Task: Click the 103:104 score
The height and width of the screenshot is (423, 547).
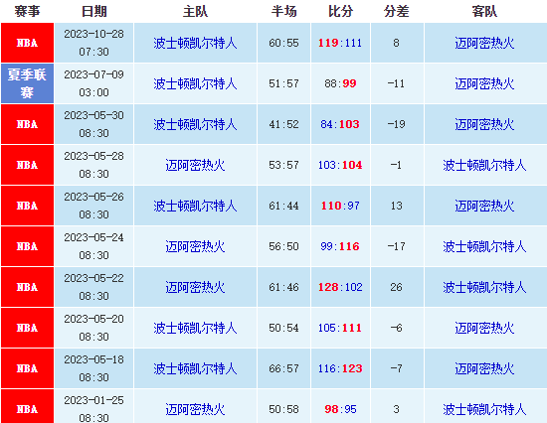Action: pyautogui.click(x=340, y=165)
